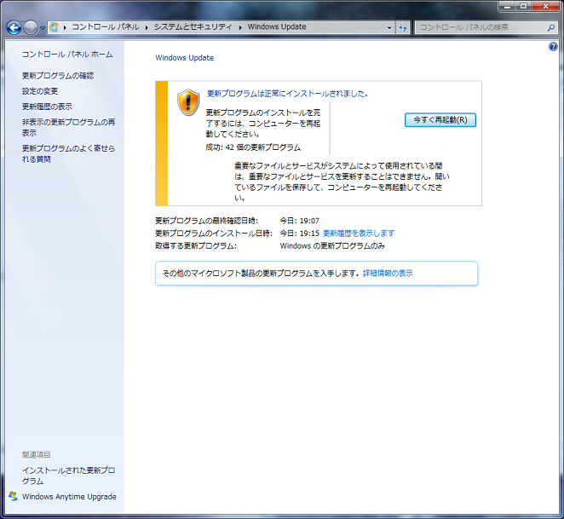Screen dimensions: 564x519
Task: Expand arrow before Windows Update breadcrumb
Action: click(x=240, y=27)
